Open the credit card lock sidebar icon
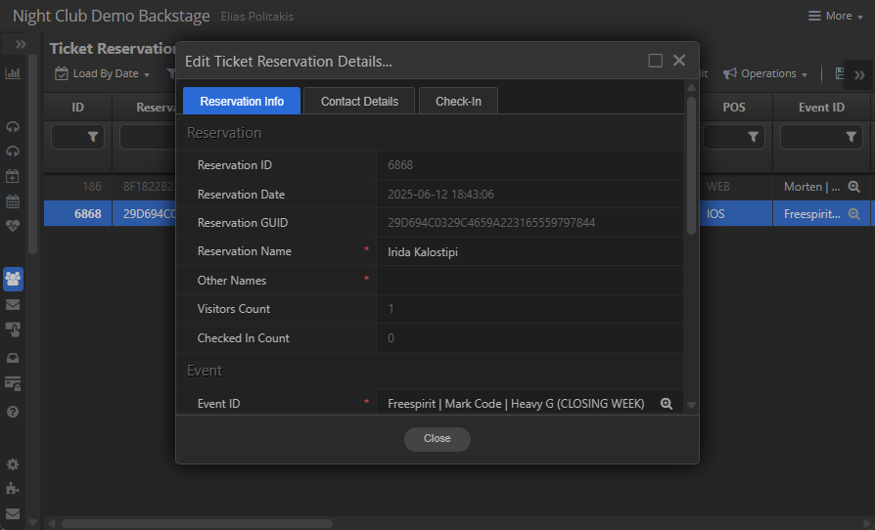Image resolution: width=875 pixels, height=530 pixels. 13,383
